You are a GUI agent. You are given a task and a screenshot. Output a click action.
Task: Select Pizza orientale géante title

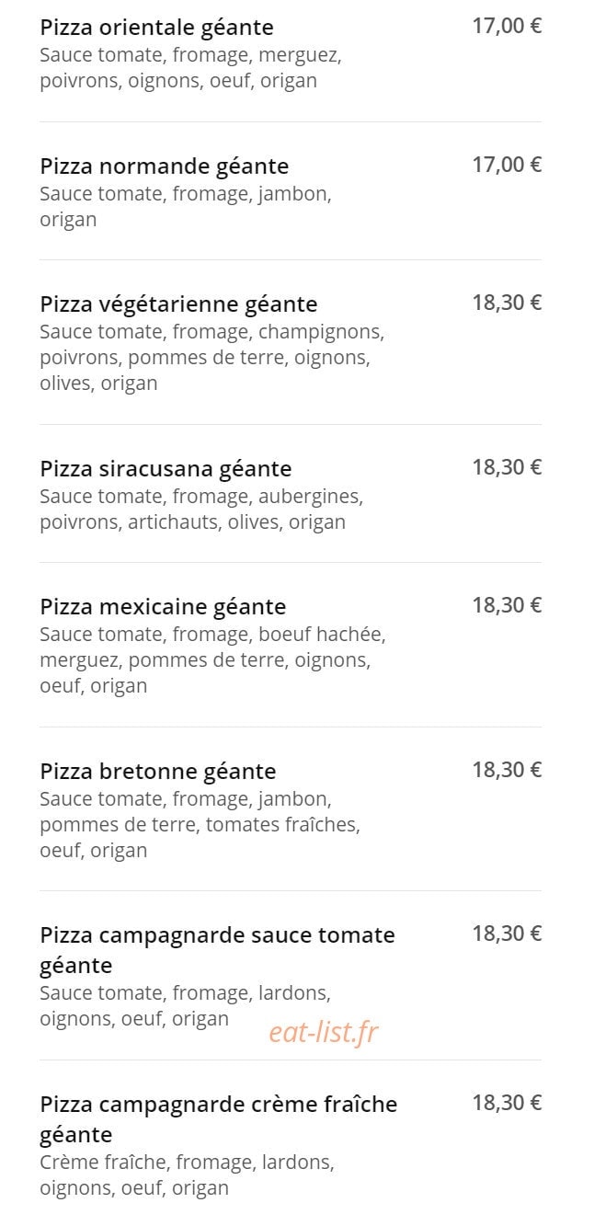[156, 28]
